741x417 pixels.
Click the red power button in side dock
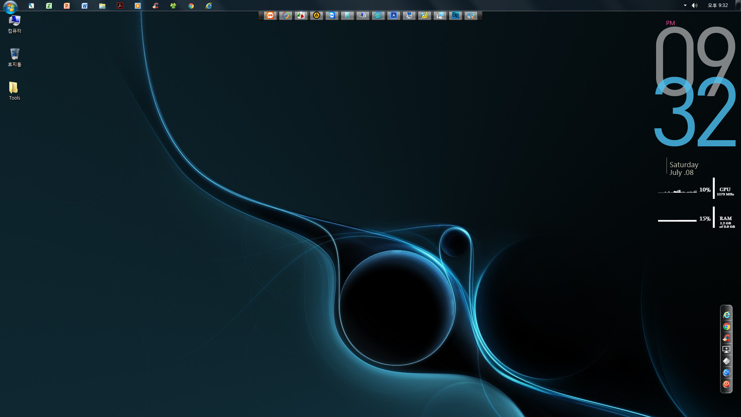(726, 384)
